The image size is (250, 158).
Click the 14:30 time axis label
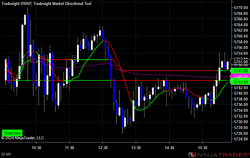coord(169,148)
